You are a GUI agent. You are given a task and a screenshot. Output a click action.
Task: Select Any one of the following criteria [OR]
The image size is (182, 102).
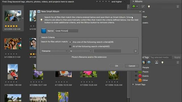70,42
